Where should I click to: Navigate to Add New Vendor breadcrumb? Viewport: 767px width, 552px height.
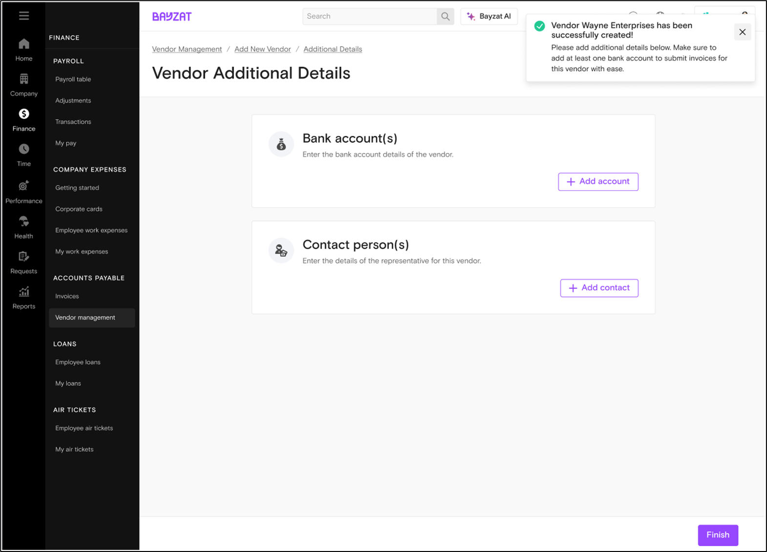coord(262,49)
